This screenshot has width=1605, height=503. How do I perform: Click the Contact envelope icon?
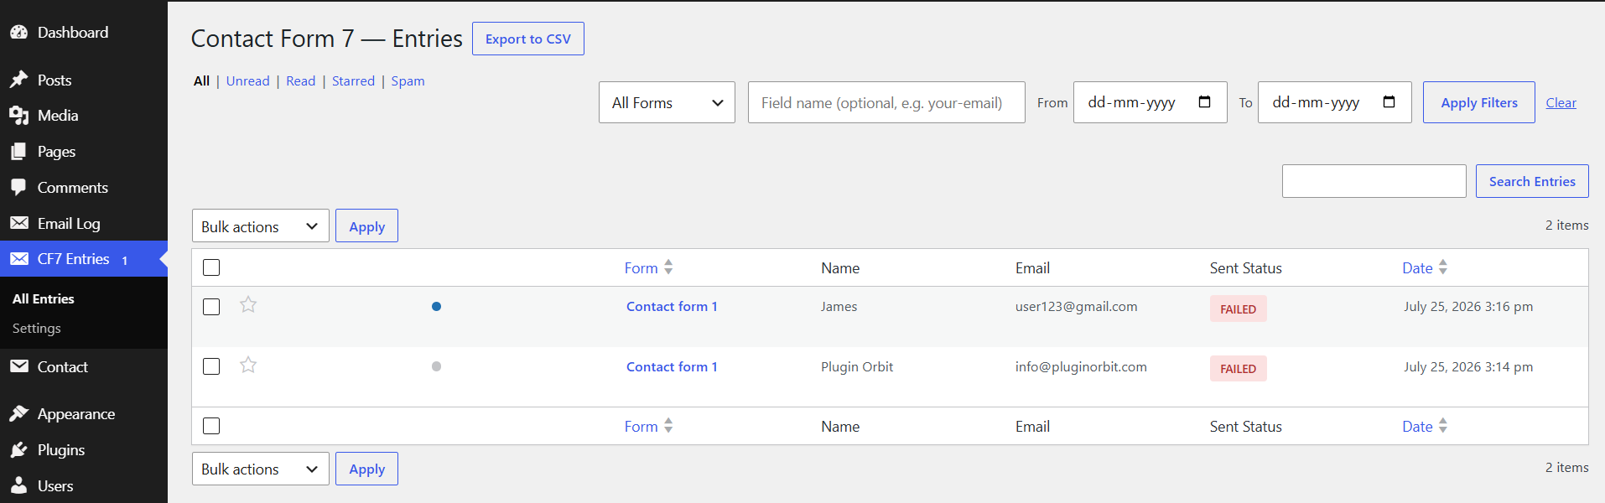[18, 367]
